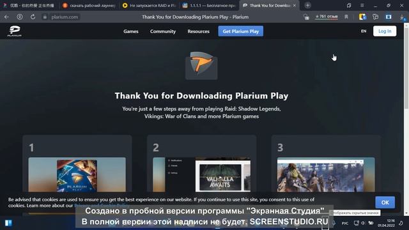Click the plarium.com address field
This screenshot has width=409, height=230.
(x=65, y=17)
